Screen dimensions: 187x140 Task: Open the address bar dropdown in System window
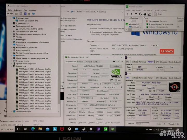(x=122, y=12)
